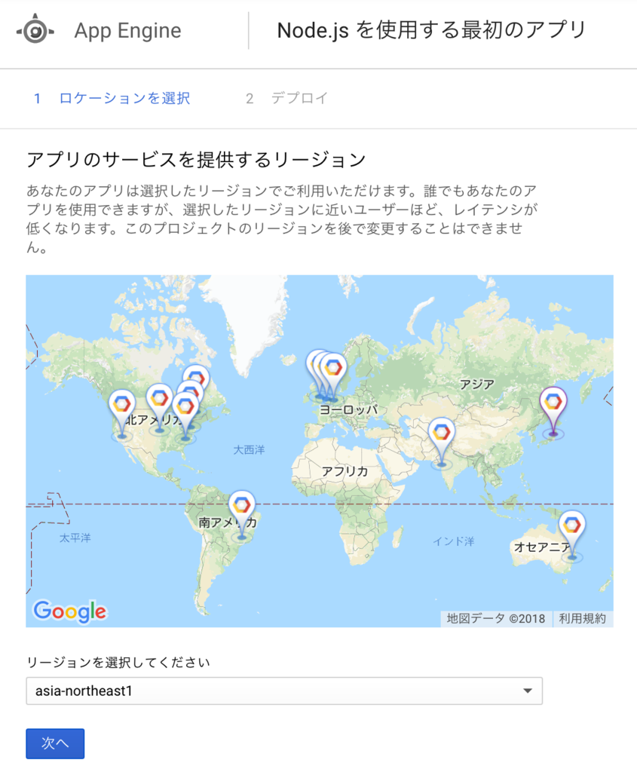
Task: Click the アプリのサービスを提供するリージョン heading
Action: (196, 160)
